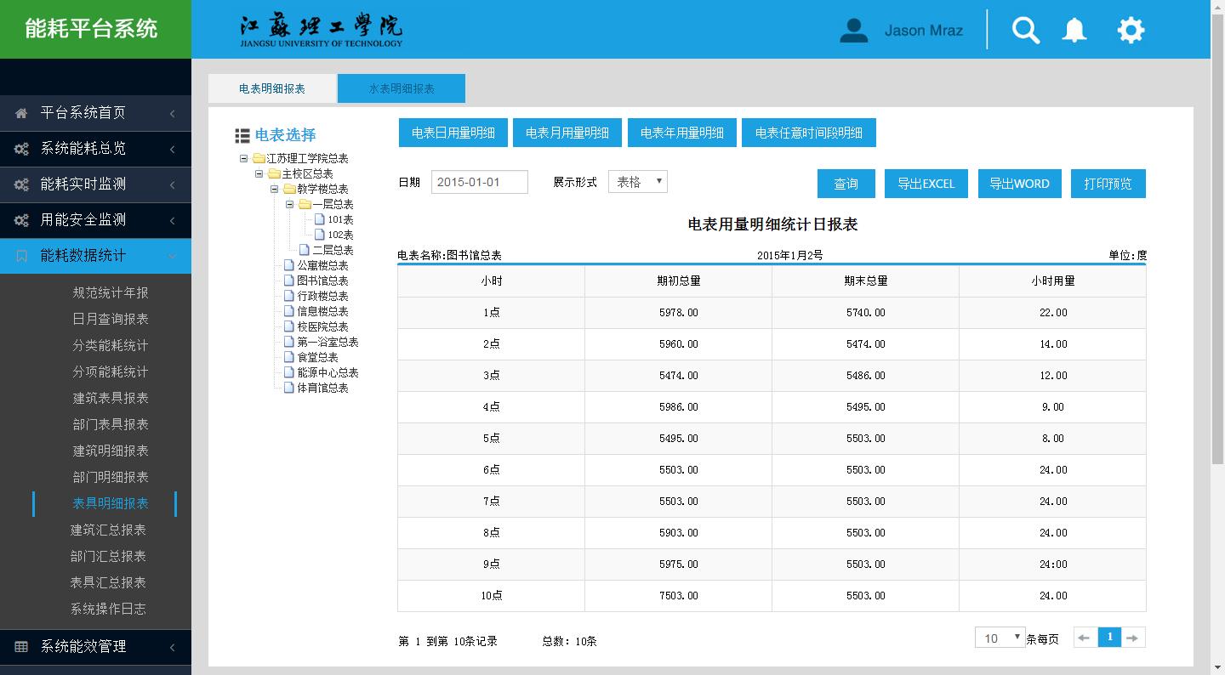This screenshot has height=675, width=1225.
Task: Click the 导出EXCEL button
Action: tap(926, 184)
